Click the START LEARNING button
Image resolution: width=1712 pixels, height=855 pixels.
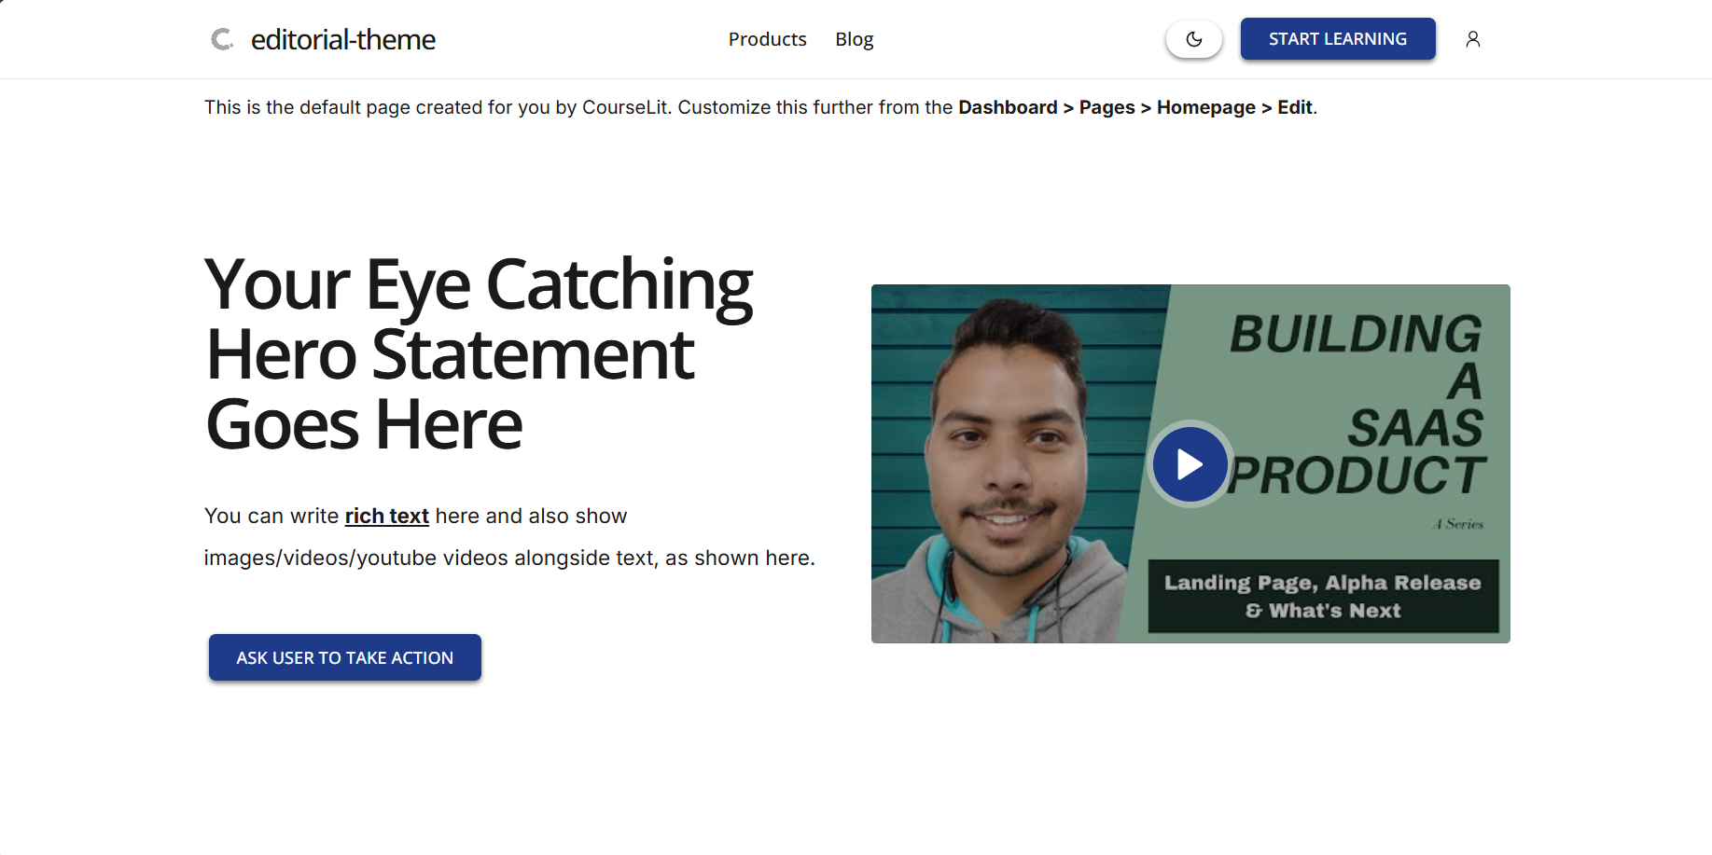tap(1338, 38)
